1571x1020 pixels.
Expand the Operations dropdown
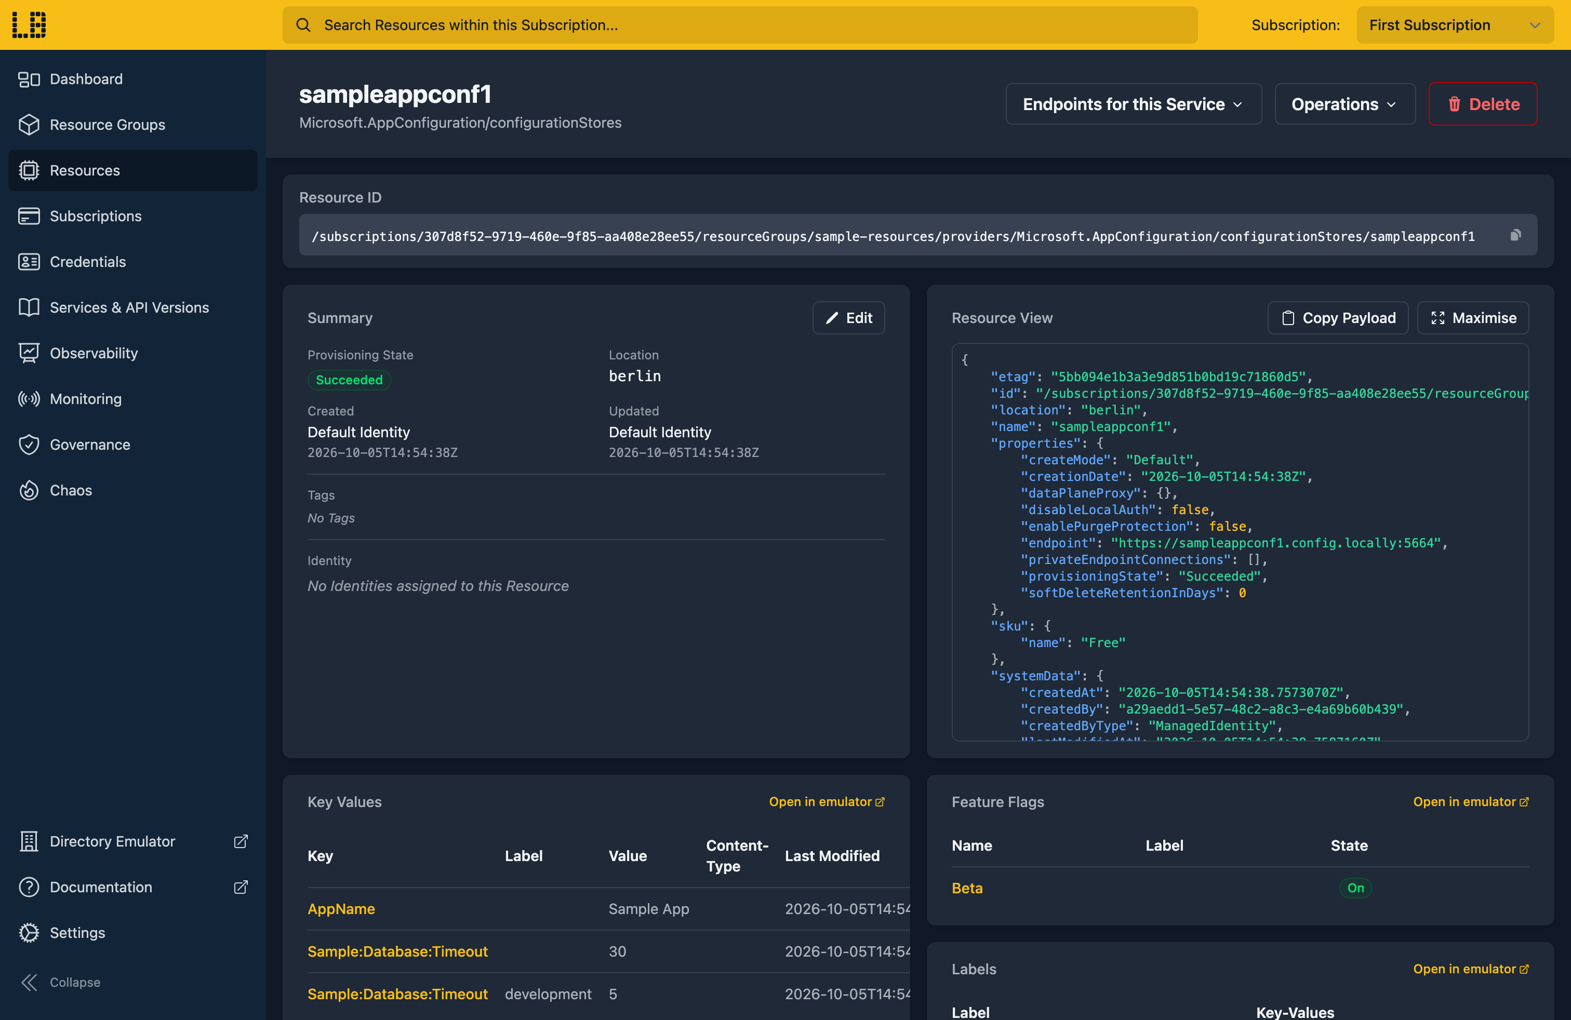1344,104
